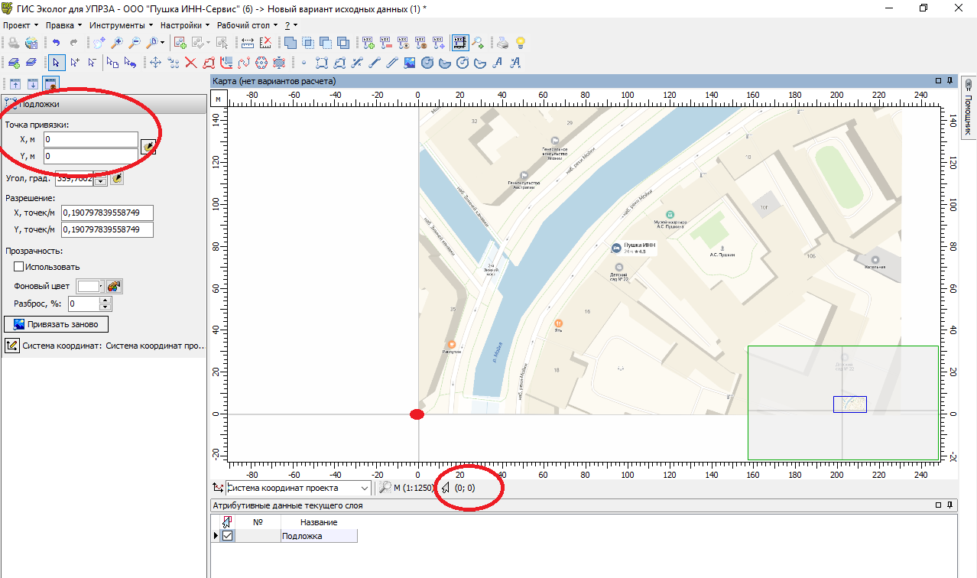Click the undo arrow in the toolbar
This screenshot has height=578, width=977.
tap(56, 43)
